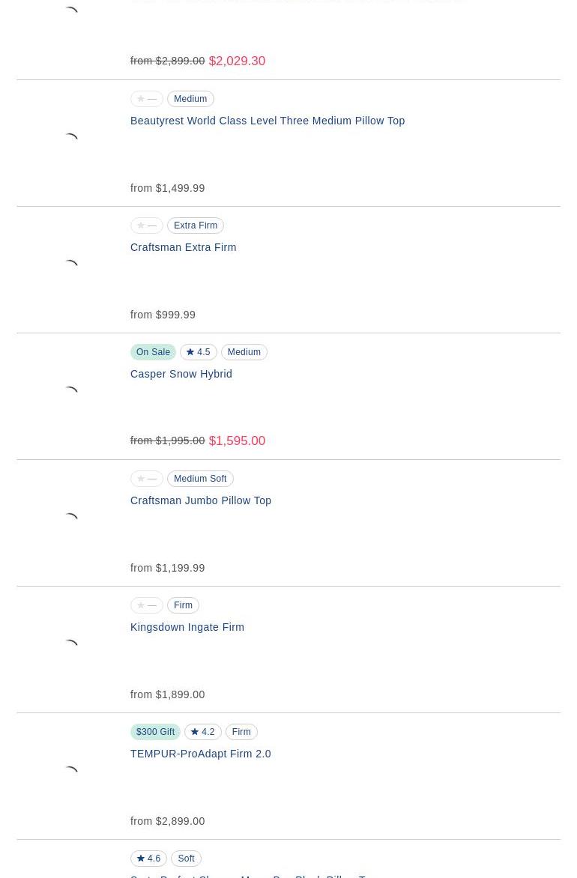Click the empty rating badge for Beautyrest World Class

pos(147,99)
